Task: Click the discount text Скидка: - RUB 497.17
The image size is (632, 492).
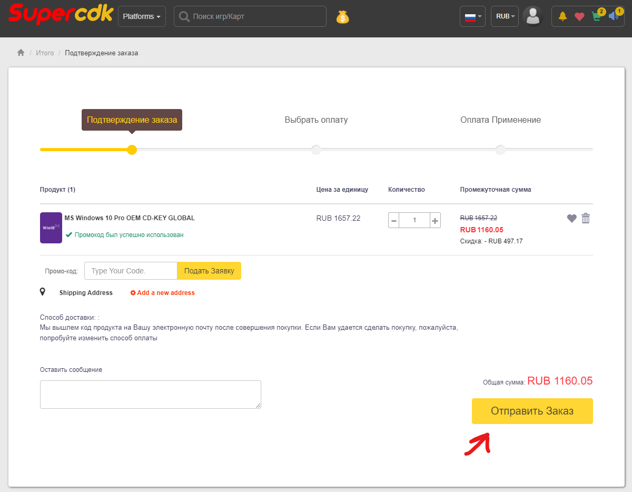Action: 491,241
